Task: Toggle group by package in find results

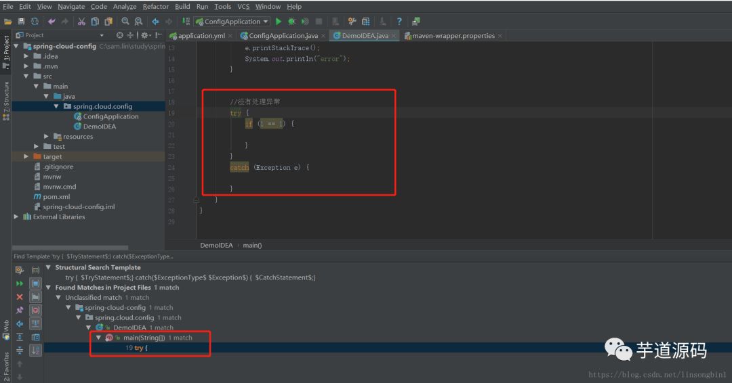Action: pos(35,297)
